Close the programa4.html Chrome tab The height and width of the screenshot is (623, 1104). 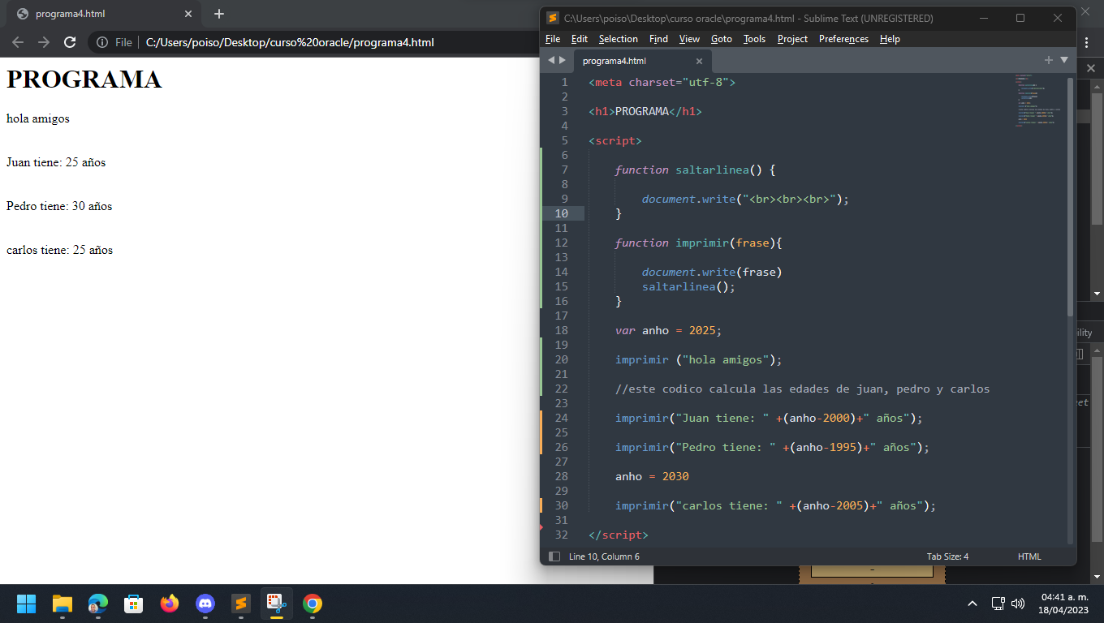click(x=188, y=14)
